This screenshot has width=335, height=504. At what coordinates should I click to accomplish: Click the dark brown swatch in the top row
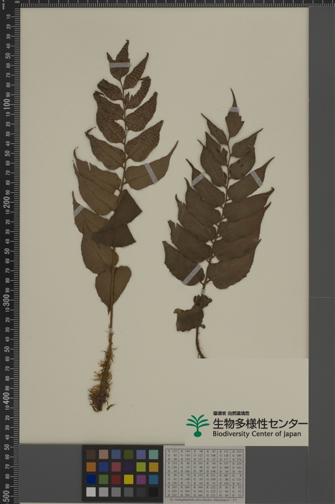click(x=91, y=454)
